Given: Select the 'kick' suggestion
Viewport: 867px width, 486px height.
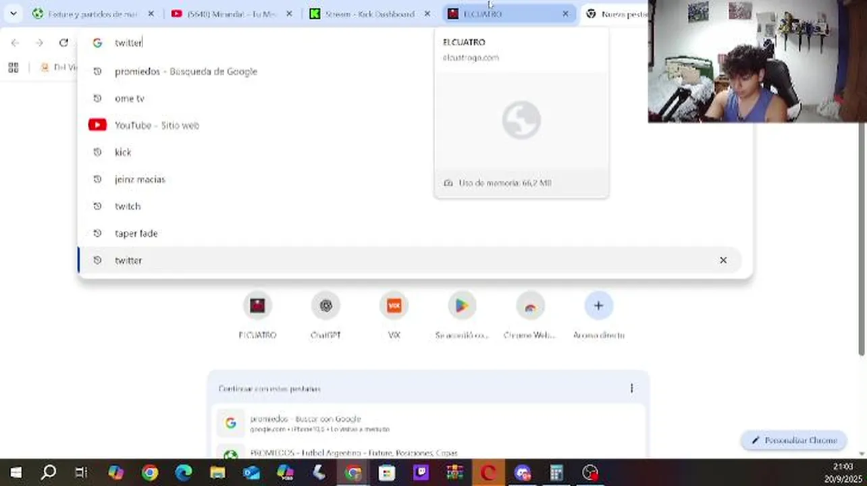Looking at the screenshot, I should [409, 152].
